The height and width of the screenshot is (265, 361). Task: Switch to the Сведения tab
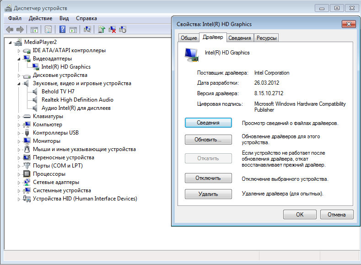click(240, 38)
